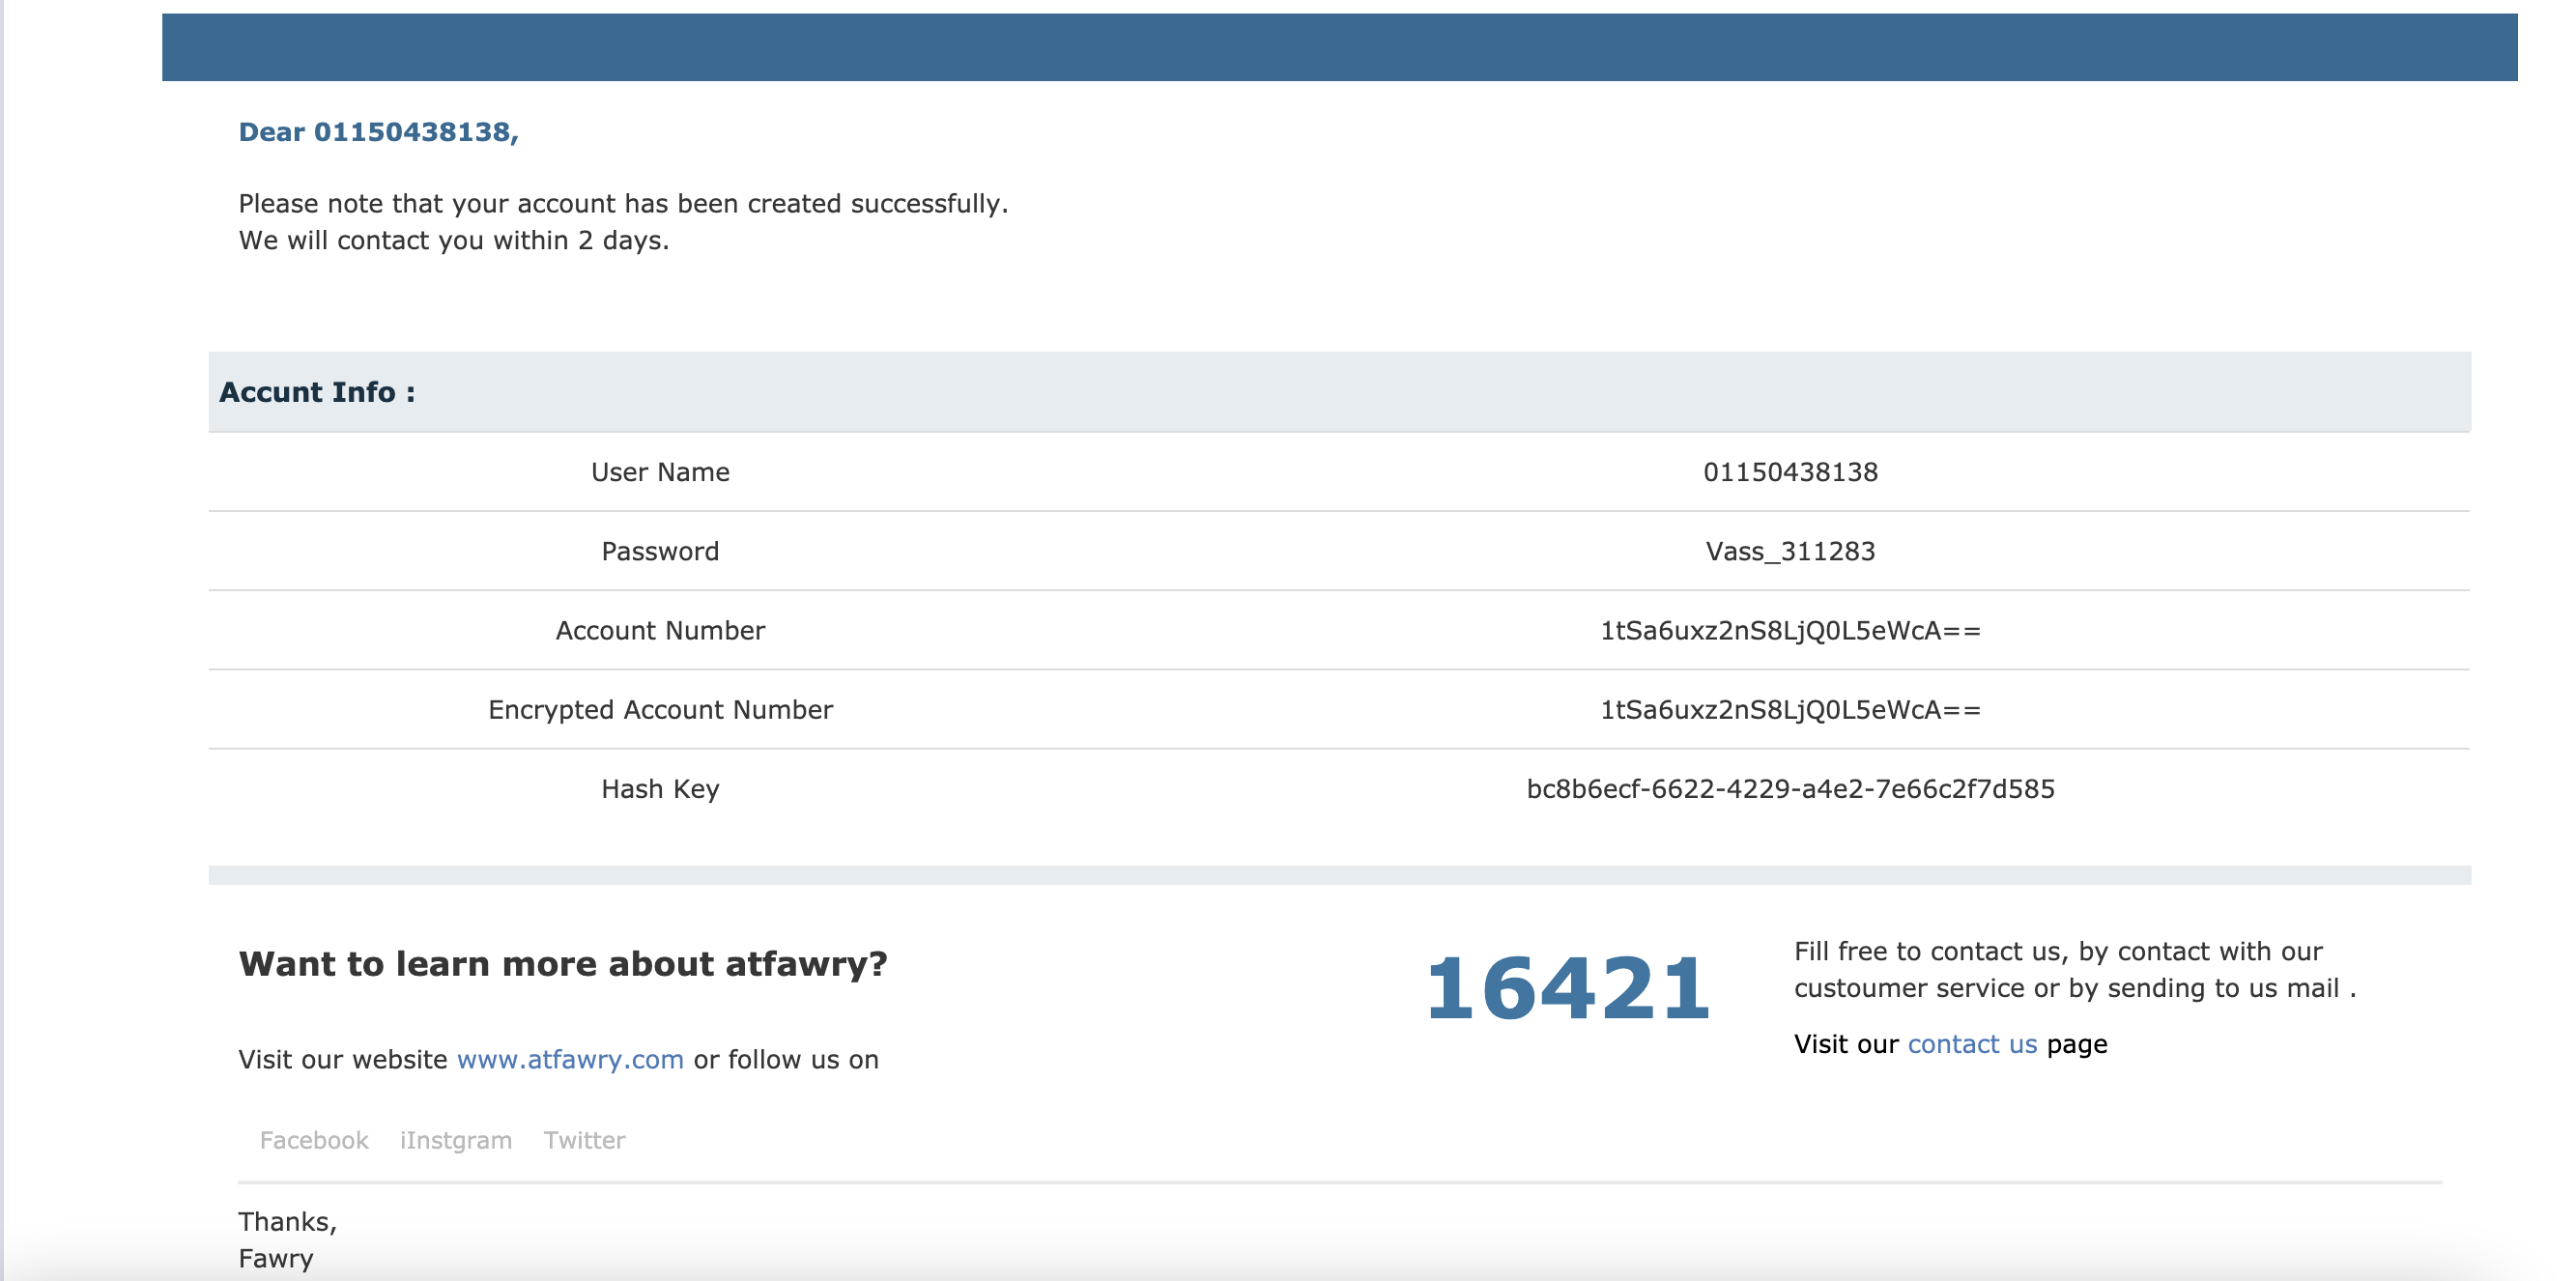Click the Fill free to contact us paragraph
The image size is (2576, 1281).
point(2075,970)
